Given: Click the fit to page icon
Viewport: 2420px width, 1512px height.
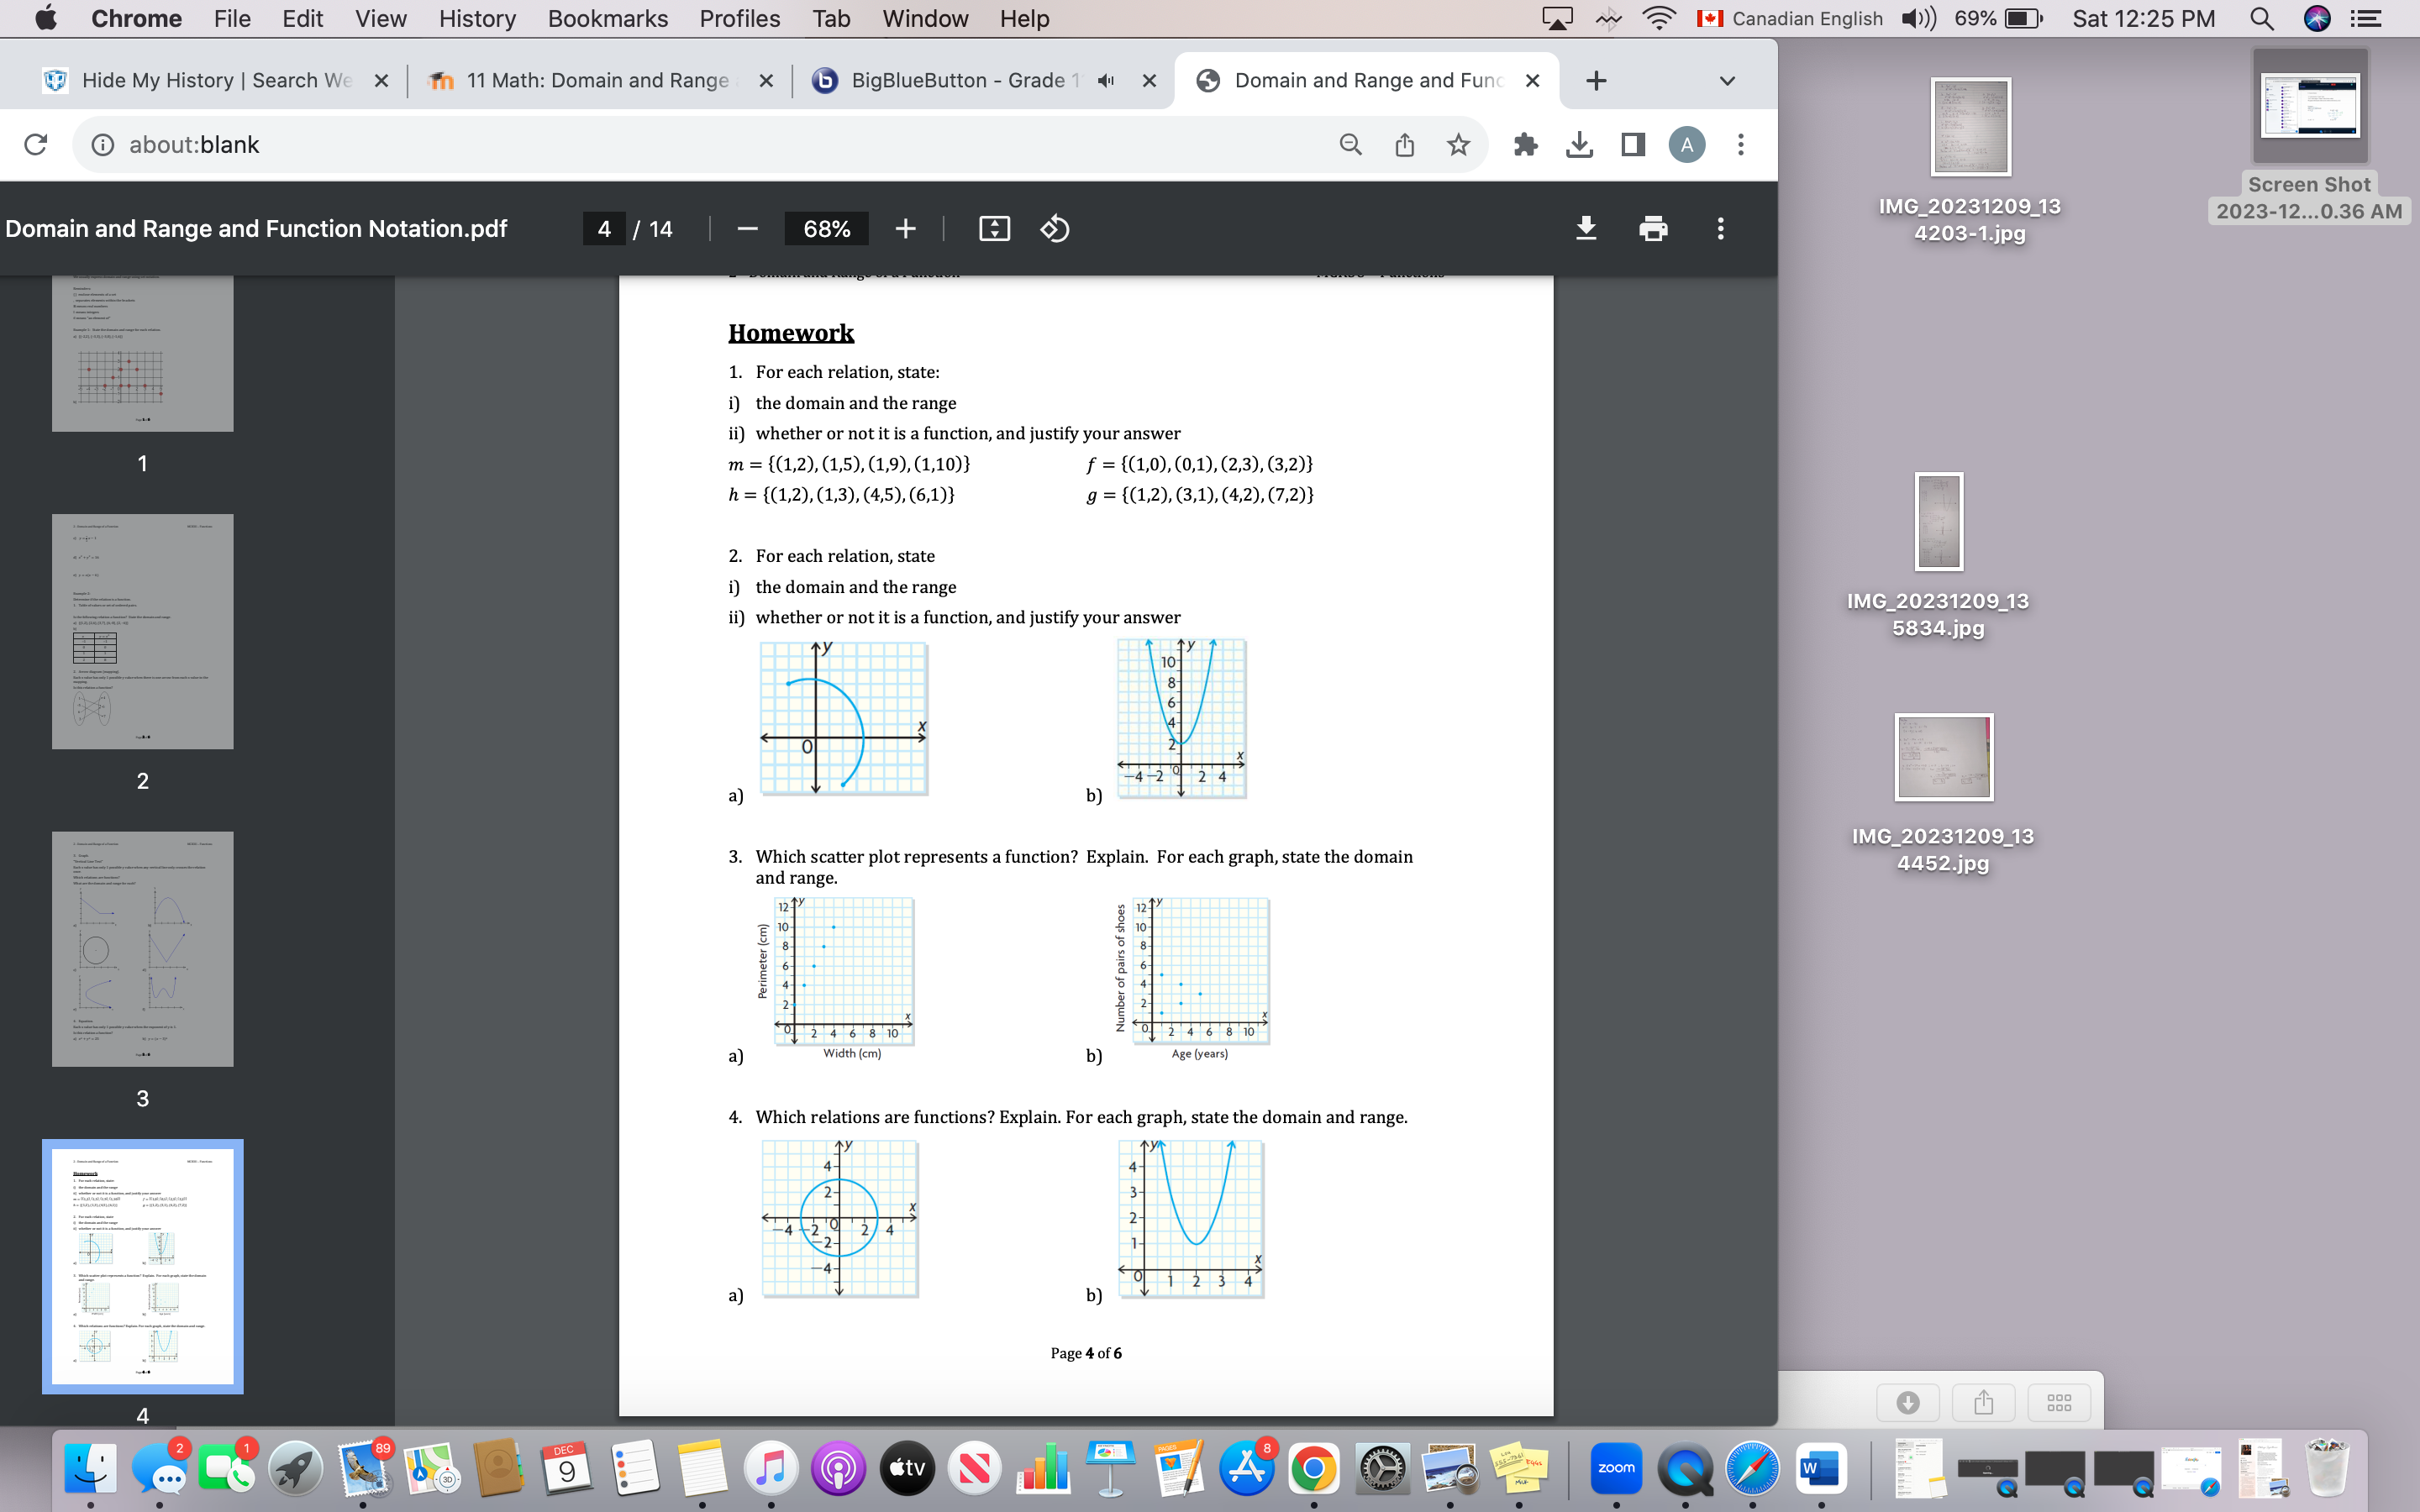Looking at the screenshot, I should pyautogui.click(x=993, y=229).
